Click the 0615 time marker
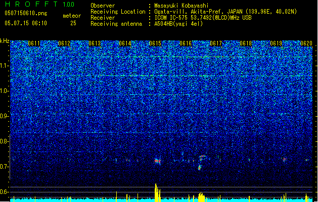Viewport: 318px width, 202px height. (155, 43)
